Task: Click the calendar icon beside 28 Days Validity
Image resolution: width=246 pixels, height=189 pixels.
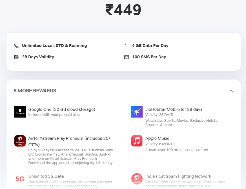Action: pos(16,57)
